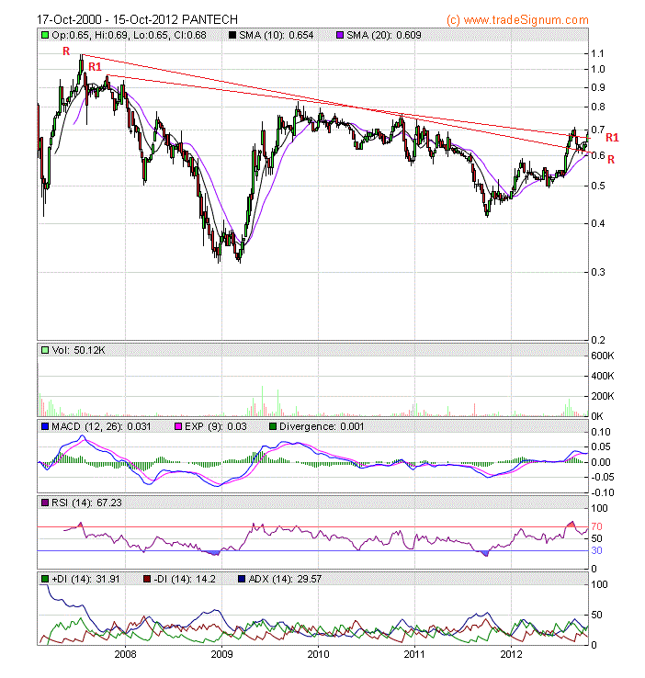Select the 'SMA (20): 0.609' legend text

pos(384,35)
